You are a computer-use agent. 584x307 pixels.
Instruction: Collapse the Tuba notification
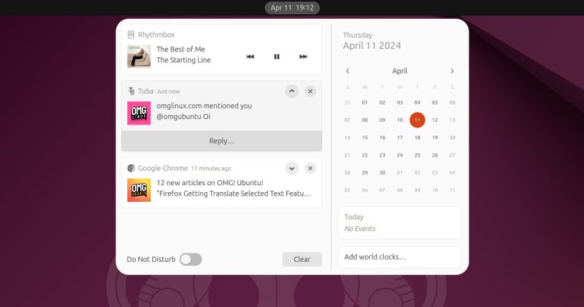coord(292,91)
